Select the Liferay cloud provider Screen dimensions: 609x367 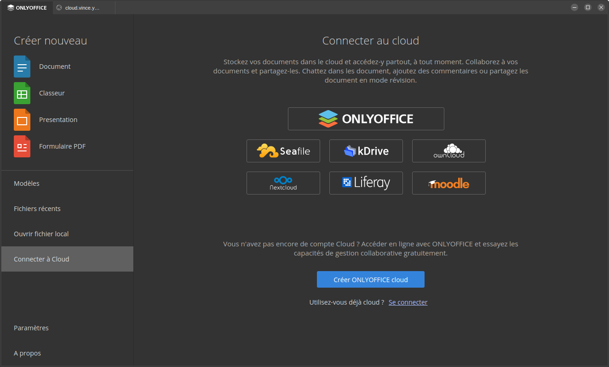coord(366,183)
